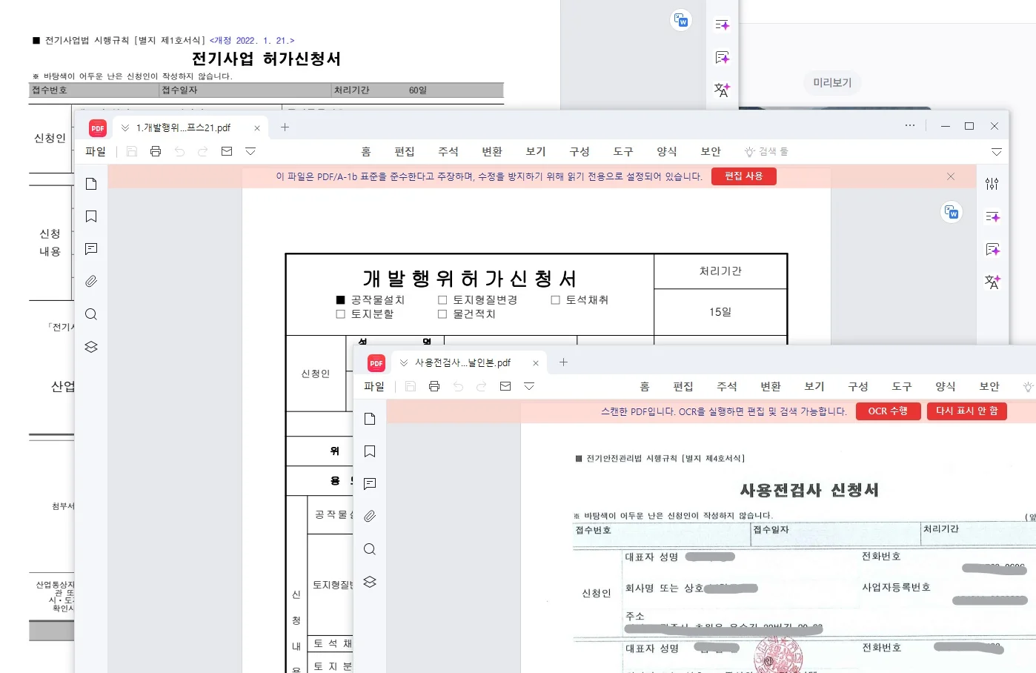Click 다시 표시 안 함 button
1036x673 pixels.
[x=967, y=411]
